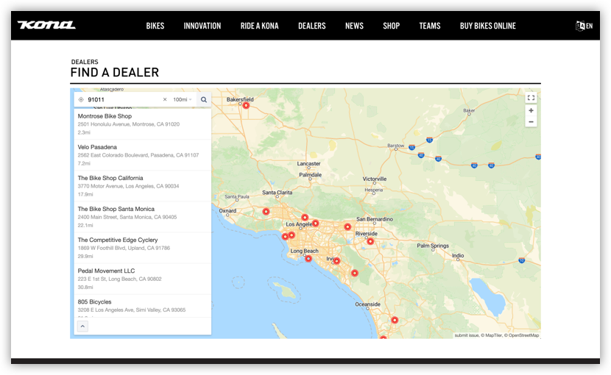Open the News page
Image resolution: width=611 pixels, height=375 pixels.
(x=354, y=26)
